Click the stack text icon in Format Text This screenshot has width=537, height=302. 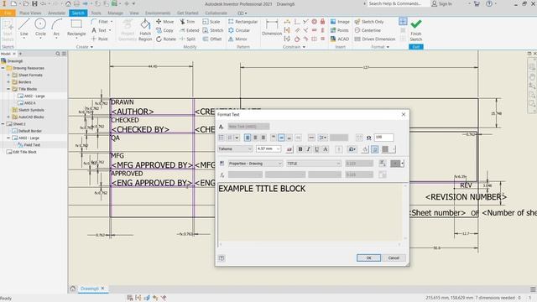coord(339,149)
